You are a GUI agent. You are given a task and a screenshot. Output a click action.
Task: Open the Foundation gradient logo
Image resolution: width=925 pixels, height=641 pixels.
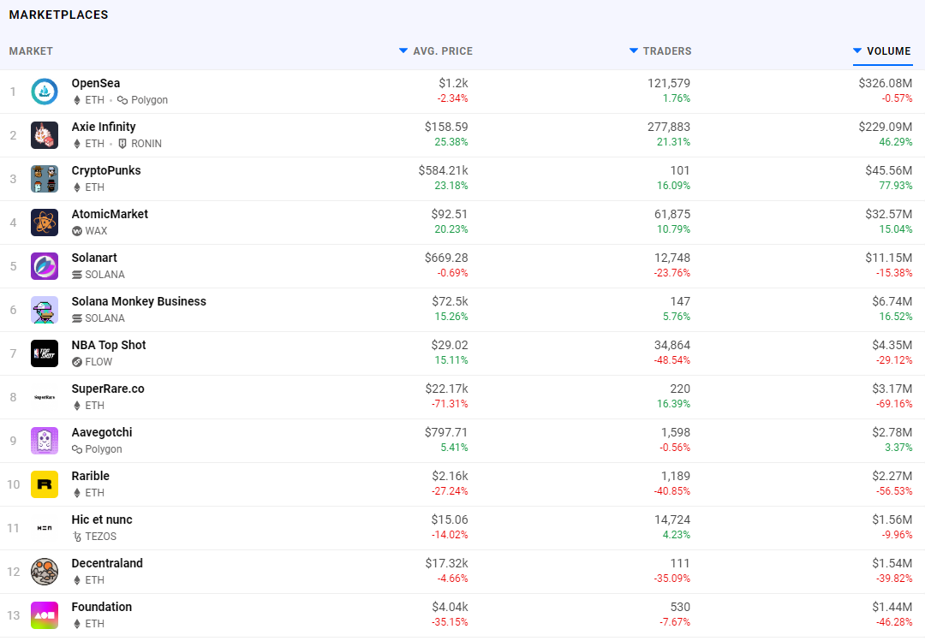pos(45,615)
